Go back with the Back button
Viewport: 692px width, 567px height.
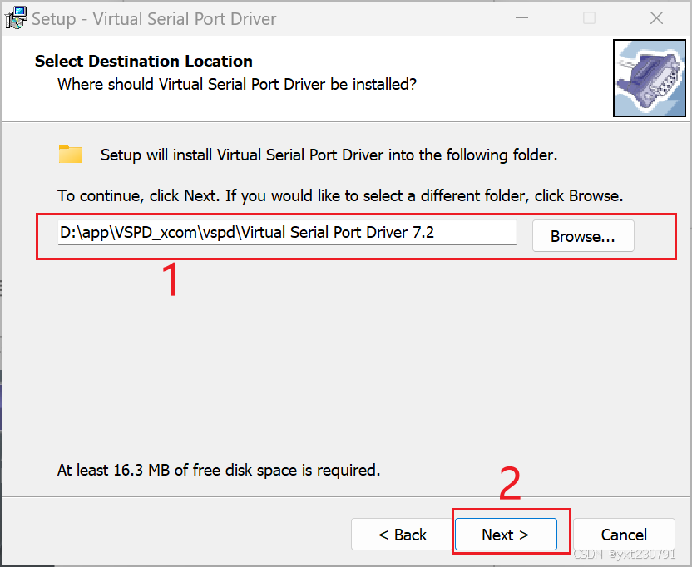click(402, 535)
